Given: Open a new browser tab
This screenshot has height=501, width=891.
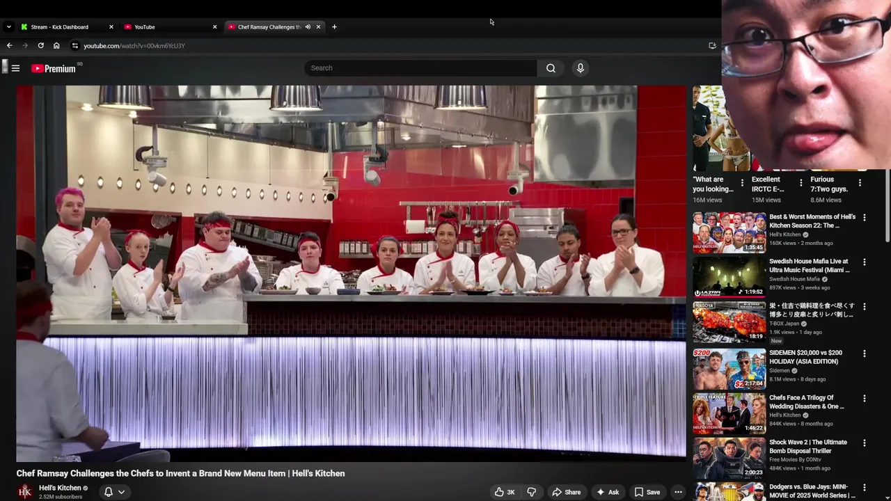Looking at the screenshot, I should pos(334,27).
